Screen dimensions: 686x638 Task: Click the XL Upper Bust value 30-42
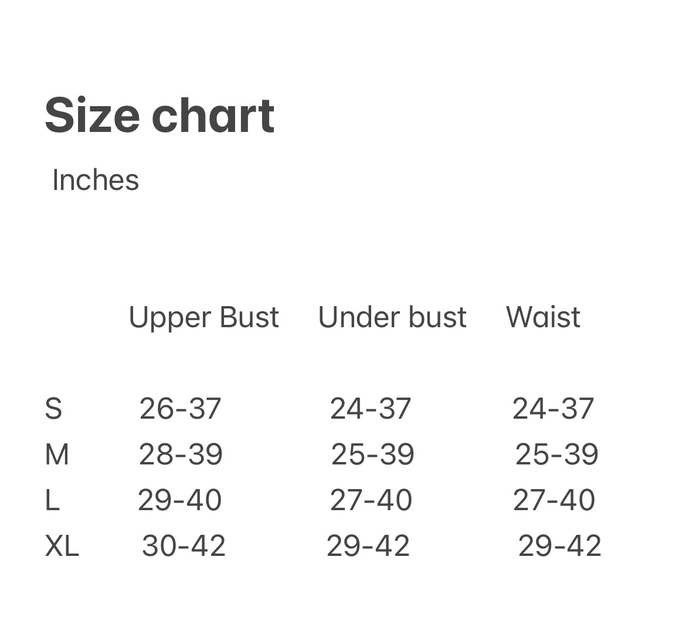(x=184, y=546)
